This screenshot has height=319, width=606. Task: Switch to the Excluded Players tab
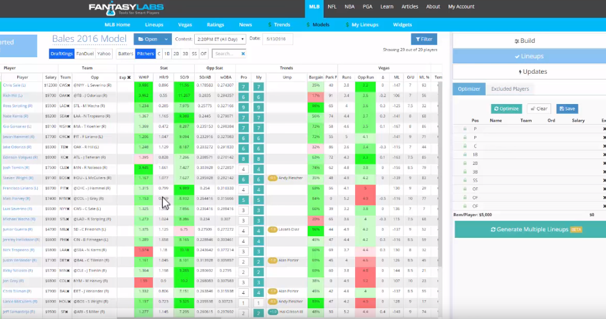point(510,89)
